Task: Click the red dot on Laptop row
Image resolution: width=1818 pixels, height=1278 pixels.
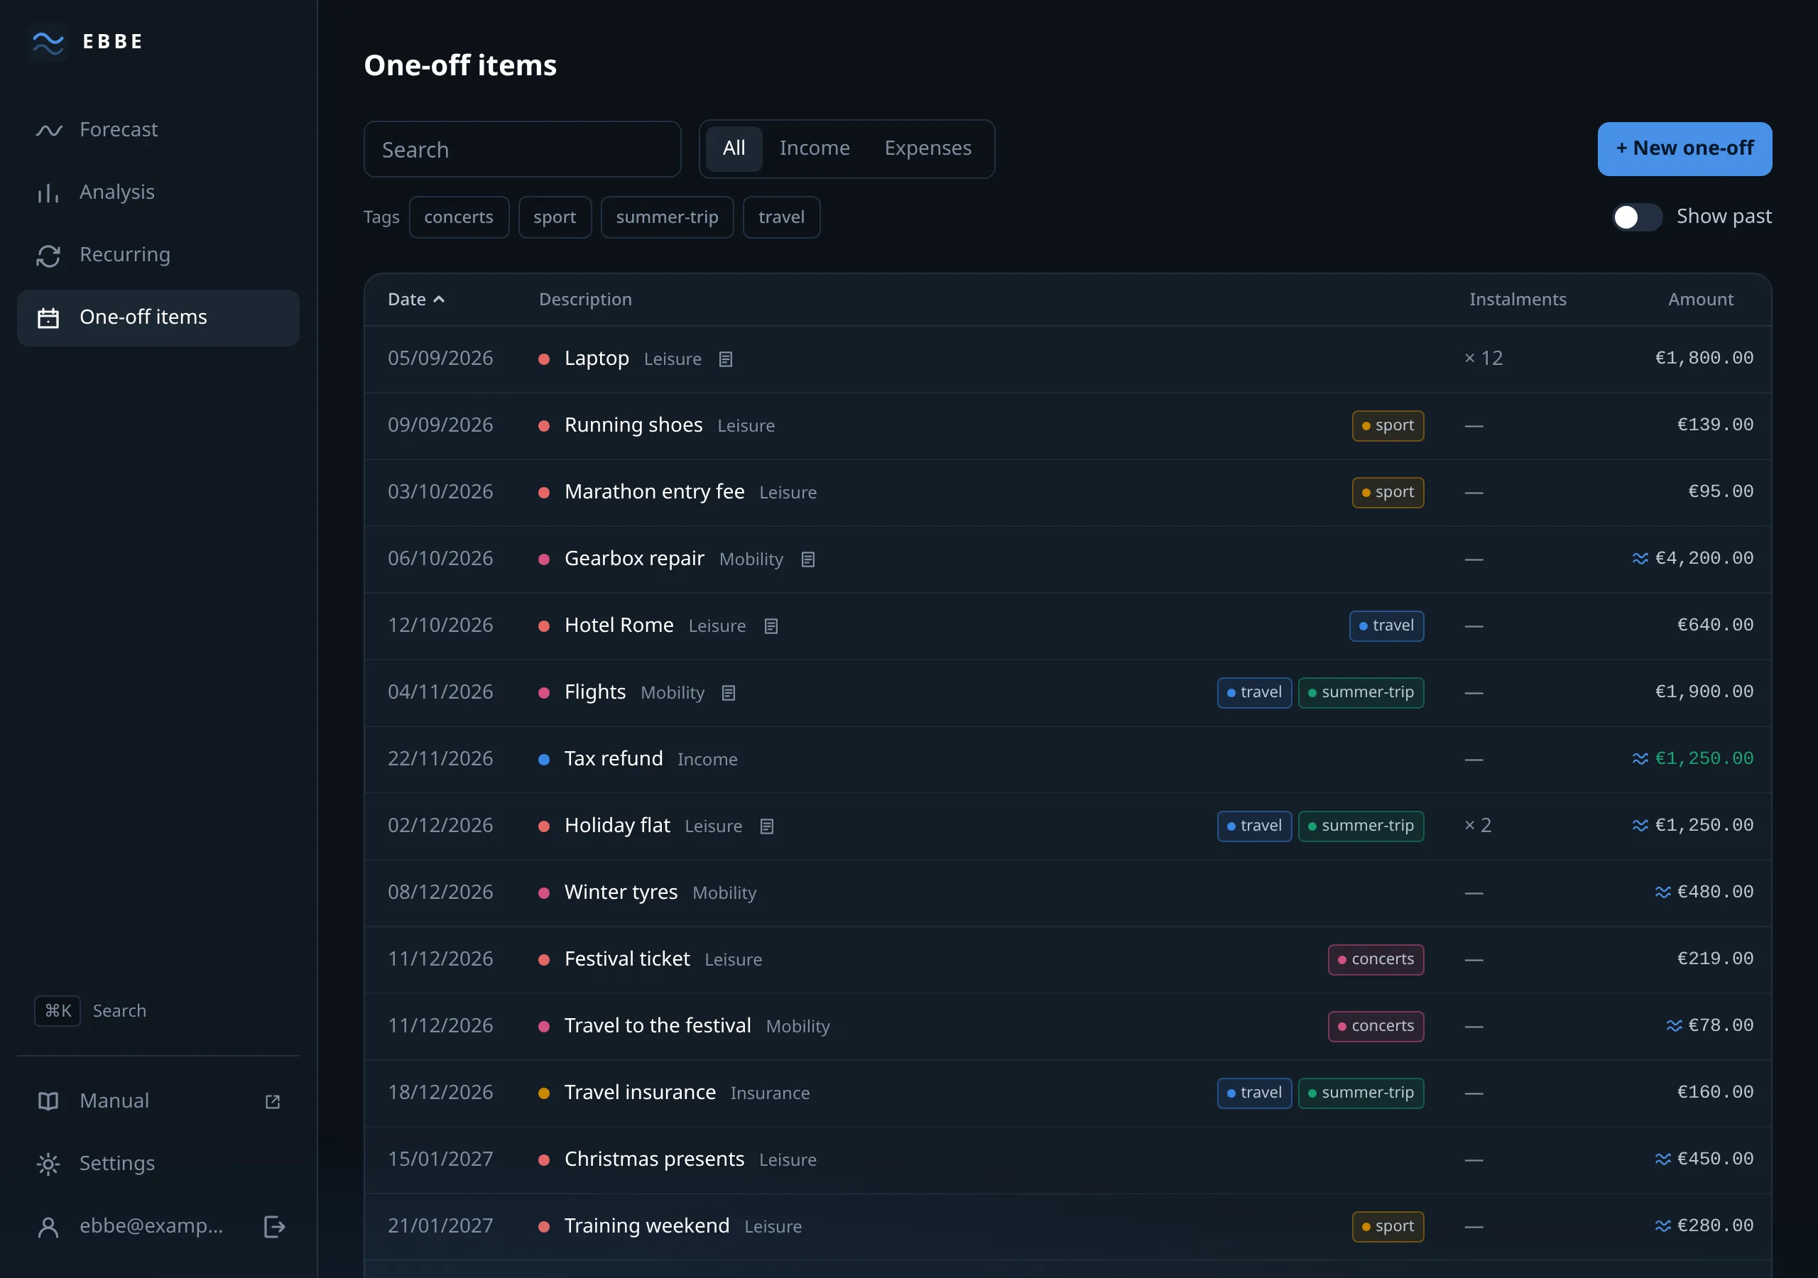Action: coord(544,359)
